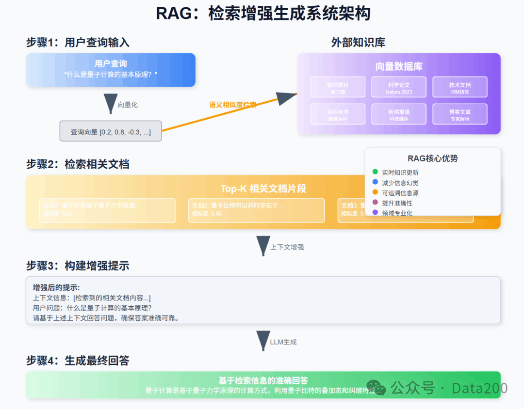Click the 'Top-K 相关文档片段' heading
524x409 pixels.
pyautogui.click(x=263, y=189)
